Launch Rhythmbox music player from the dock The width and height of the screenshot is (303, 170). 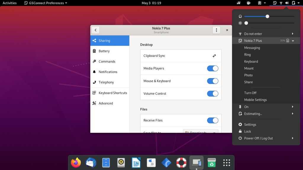point(121,163)
